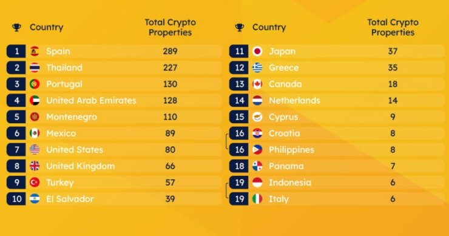Click the Philippines country name

pyautogui.click(x=291, y=150)
